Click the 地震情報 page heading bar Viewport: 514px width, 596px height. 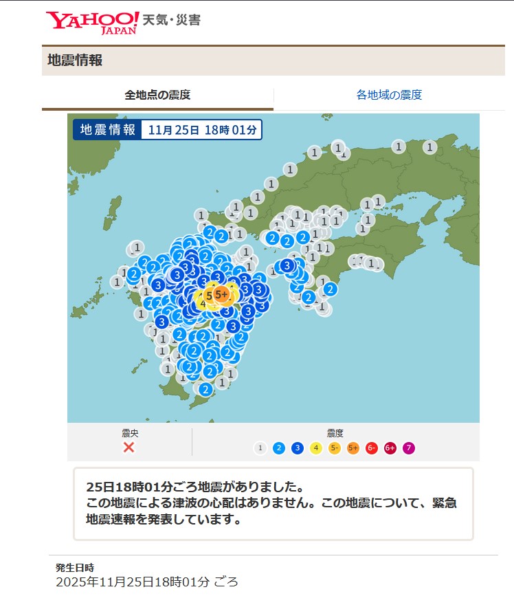click(273, 60)
